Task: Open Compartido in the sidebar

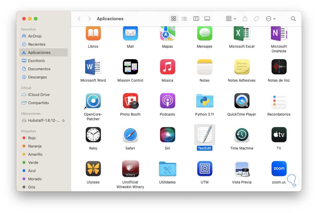Action: tap(44, 103)
